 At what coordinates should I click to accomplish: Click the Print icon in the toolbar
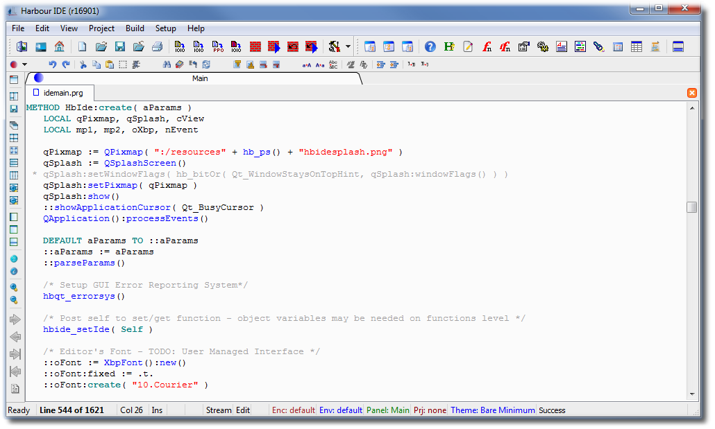[x=157, y=47]
